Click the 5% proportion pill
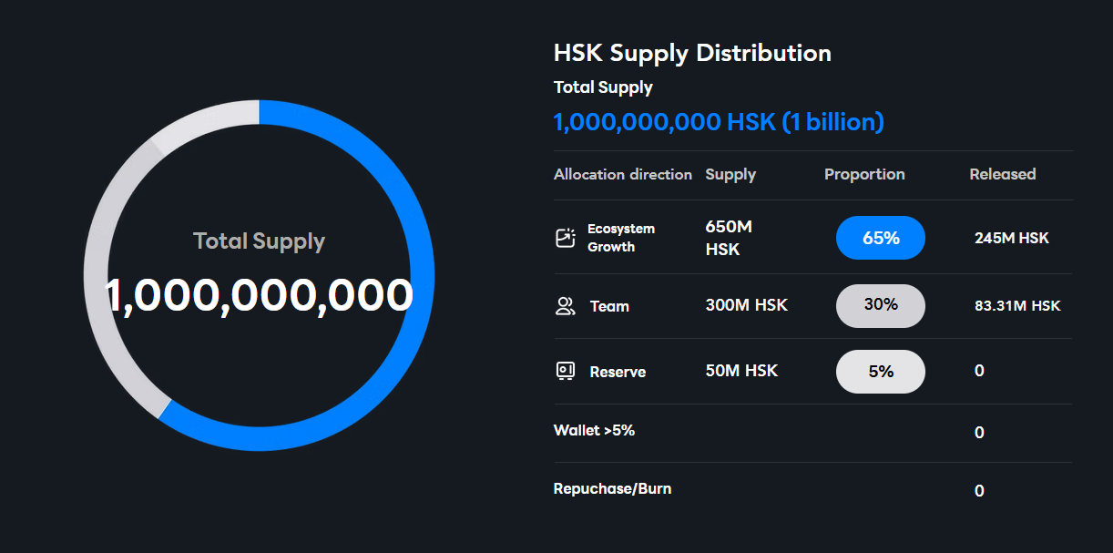This screenshot has height=553, width=1113. [x=880, y=371]
